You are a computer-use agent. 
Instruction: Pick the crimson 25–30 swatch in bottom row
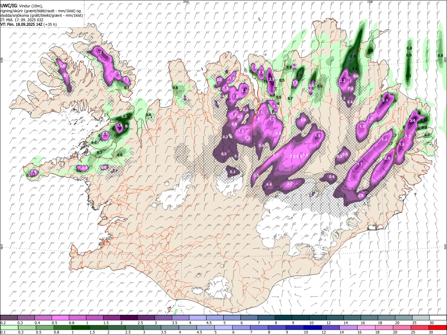click(419, 327)
